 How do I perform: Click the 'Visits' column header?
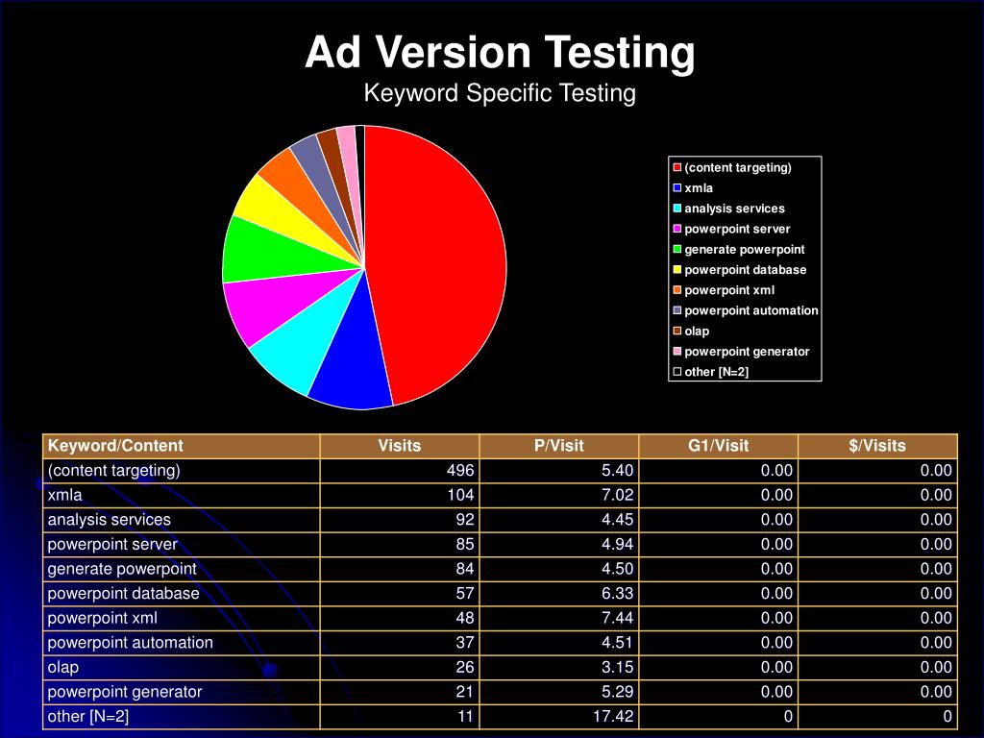(399, 446)
